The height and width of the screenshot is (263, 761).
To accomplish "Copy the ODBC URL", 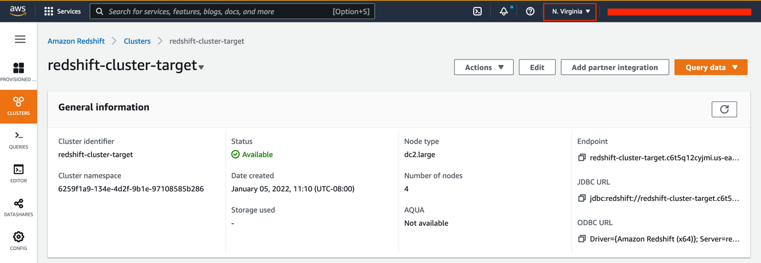I will click(x=582, y=239).
